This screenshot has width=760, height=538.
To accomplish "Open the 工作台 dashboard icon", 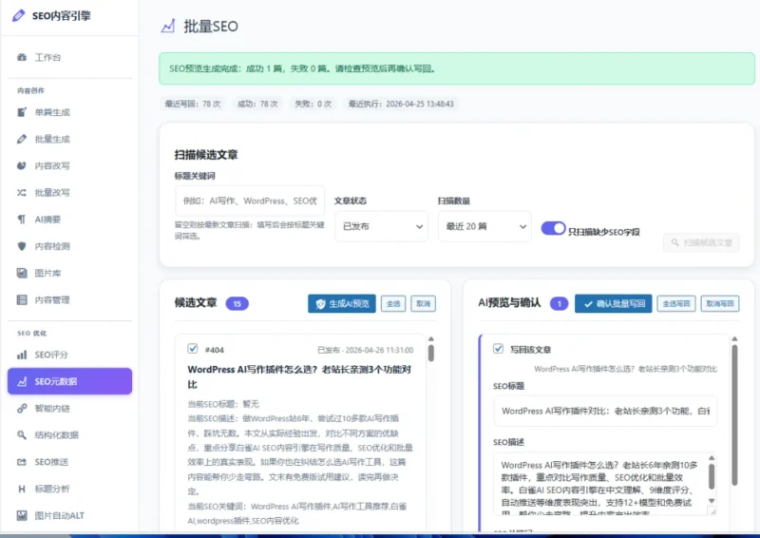I will click(22, 57).
